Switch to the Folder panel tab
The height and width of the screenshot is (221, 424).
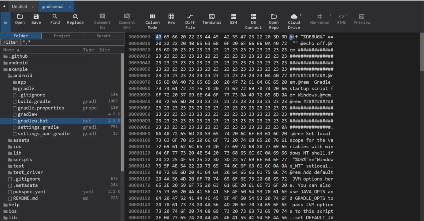(21, 36)
